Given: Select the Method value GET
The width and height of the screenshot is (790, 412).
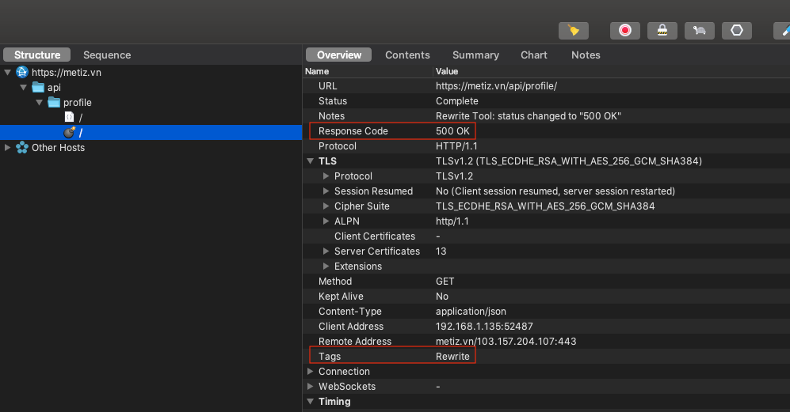Looking at the screenshot, I should [445, 282].
